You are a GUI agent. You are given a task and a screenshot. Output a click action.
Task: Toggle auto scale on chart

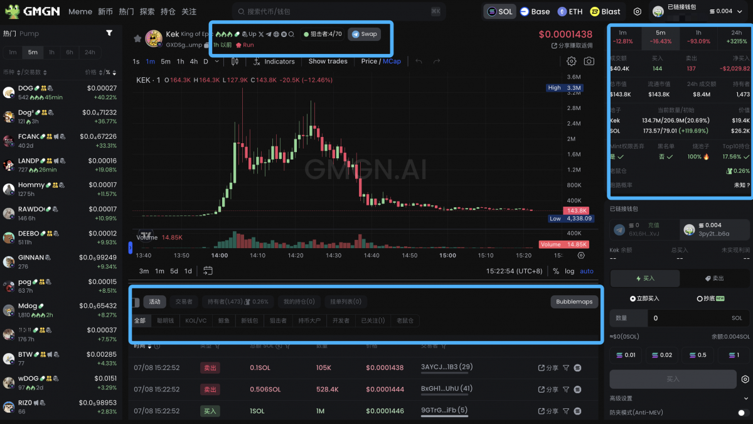[x=587, y=271]
